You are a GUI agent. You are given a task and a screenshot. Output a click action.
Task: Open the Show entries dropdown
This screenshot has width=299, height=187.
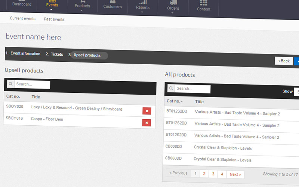pyautogui.click(x=297, y=92)
